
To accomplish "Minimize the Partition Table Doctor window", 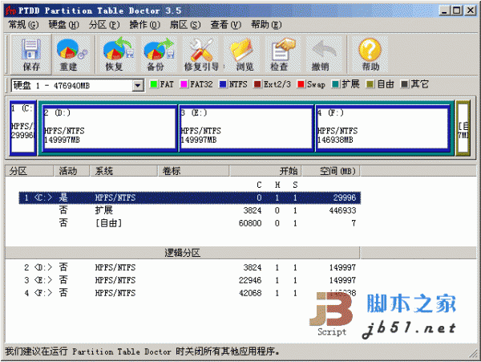I will point(445,10).
